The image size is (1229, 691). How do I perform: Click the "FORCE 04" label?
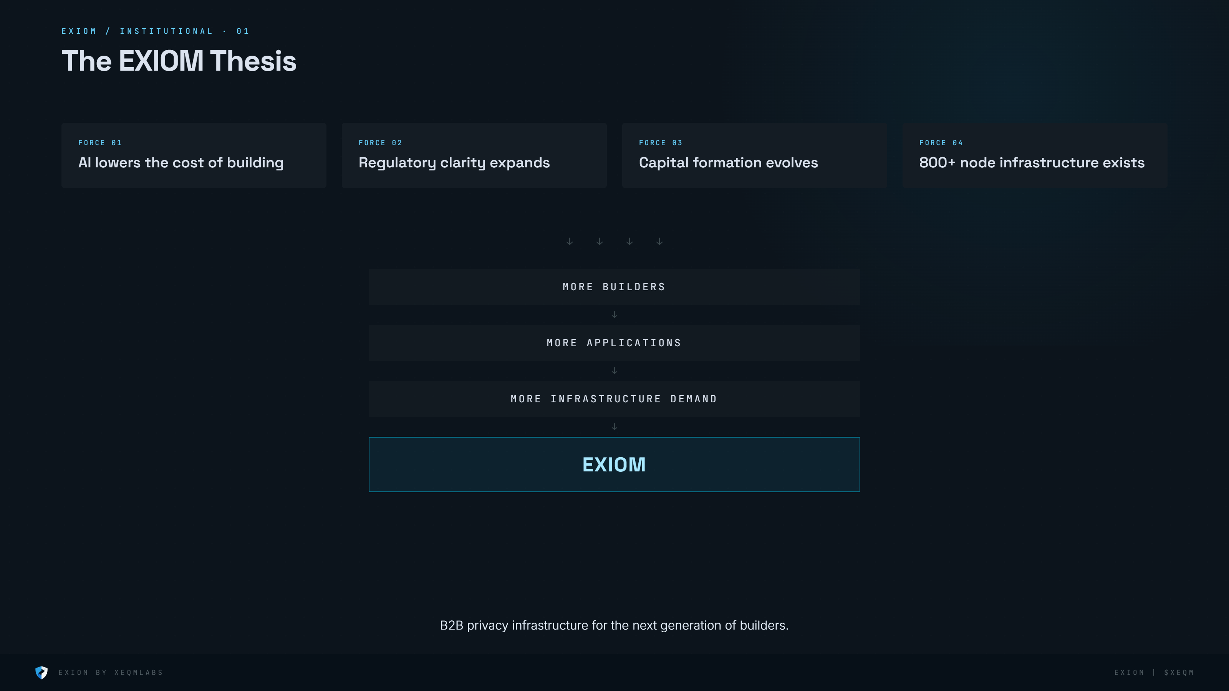click(x=941, y=142)
